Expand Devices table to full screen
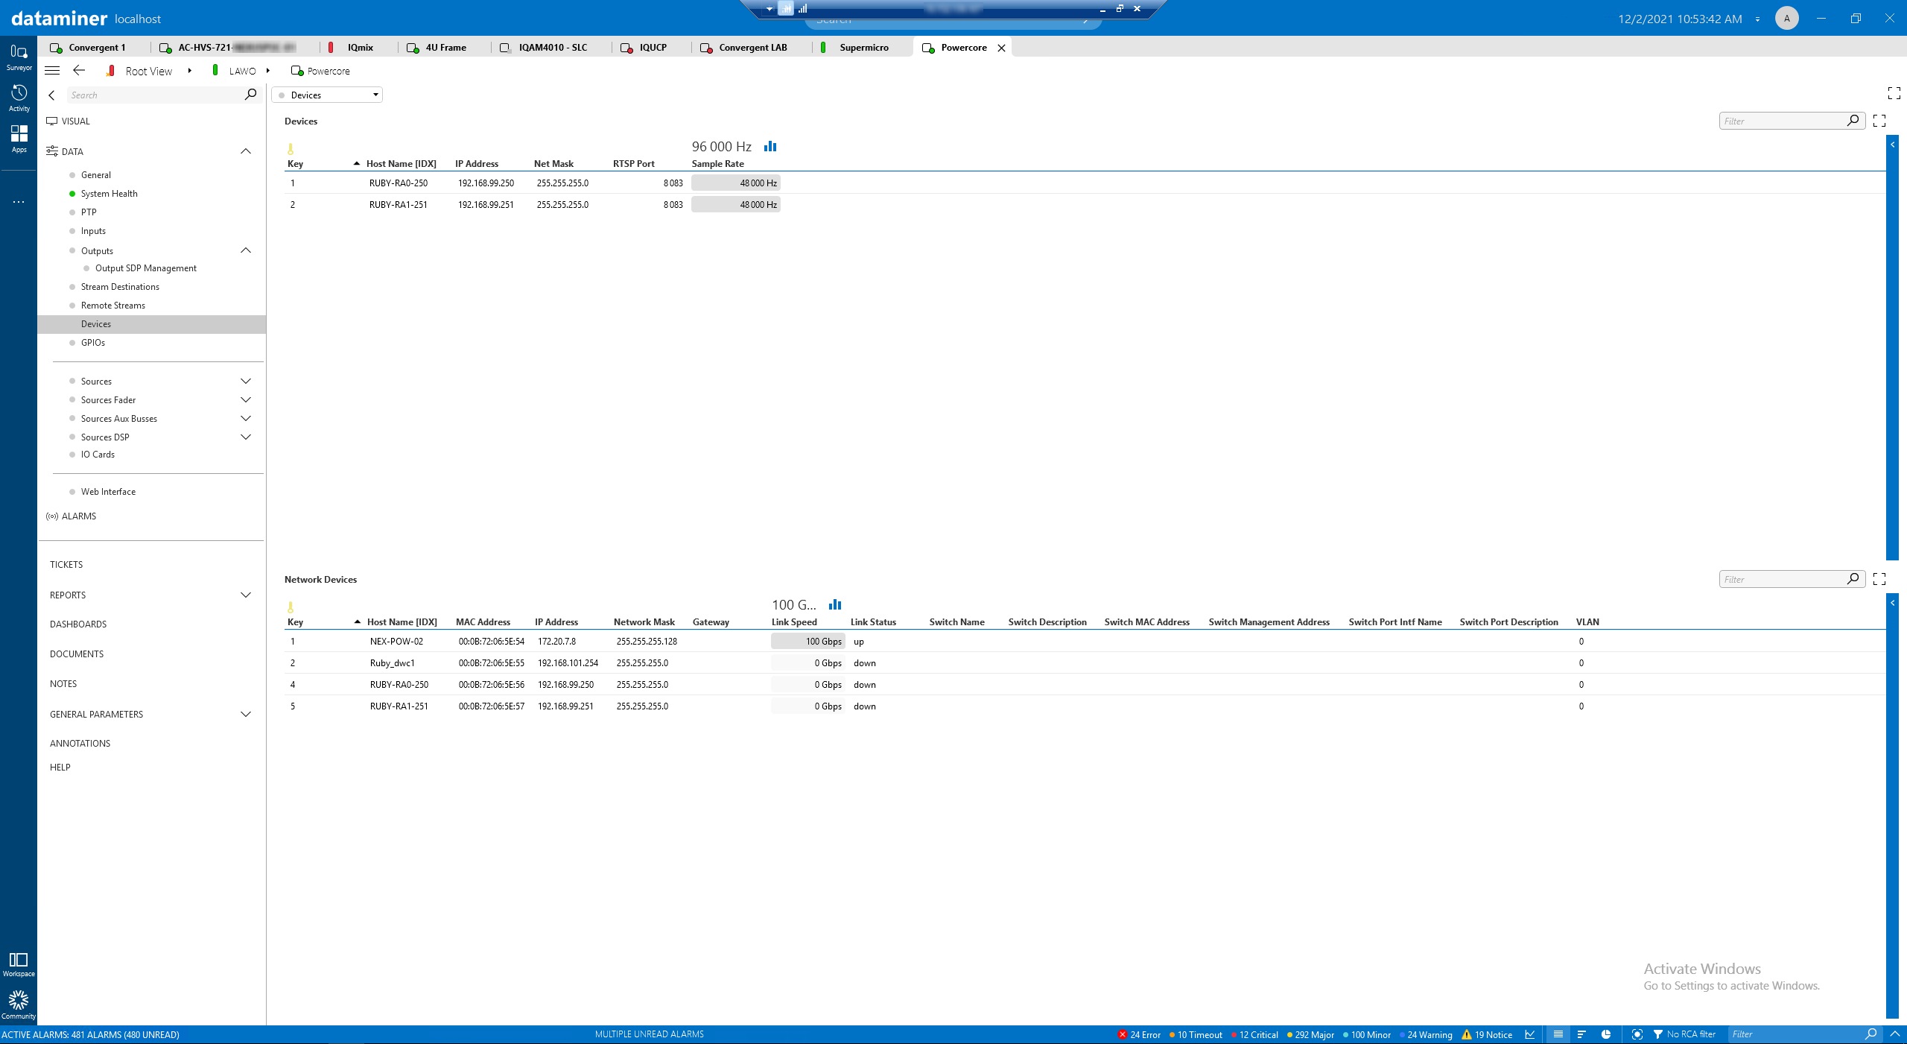Screen dimensions: 1907x1044 [x=1879, y=121]
